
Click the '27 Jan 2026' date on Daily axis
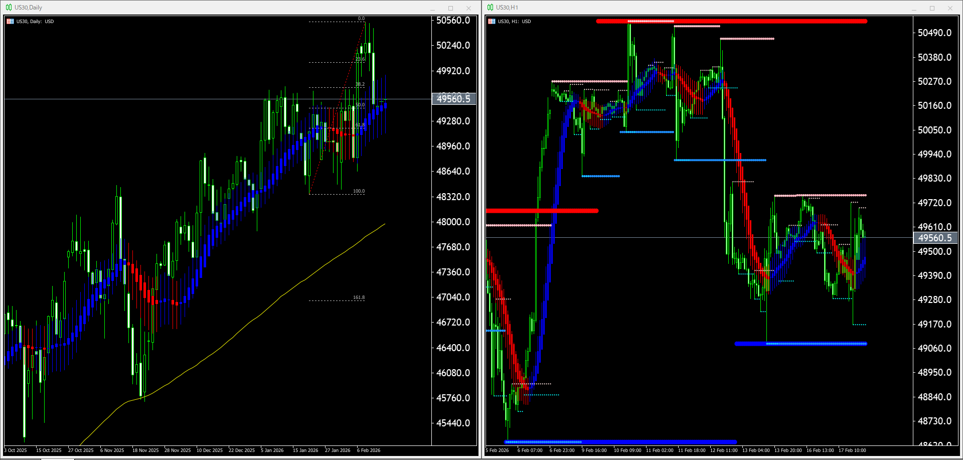pos(338,450)
